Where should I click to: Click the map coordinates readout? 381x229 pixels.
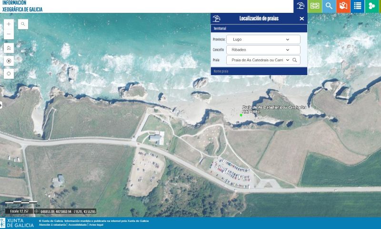pos(68,211)
